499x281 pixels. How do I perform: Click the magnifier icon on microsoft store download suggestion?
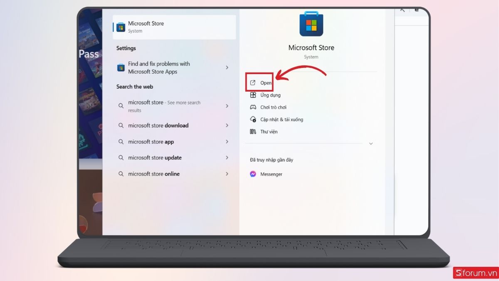(121, 125)
